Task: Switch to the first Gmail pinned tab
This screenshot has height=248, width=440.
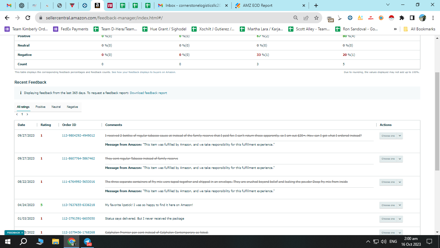Action: pyautogui.click(x=9, y=5)
